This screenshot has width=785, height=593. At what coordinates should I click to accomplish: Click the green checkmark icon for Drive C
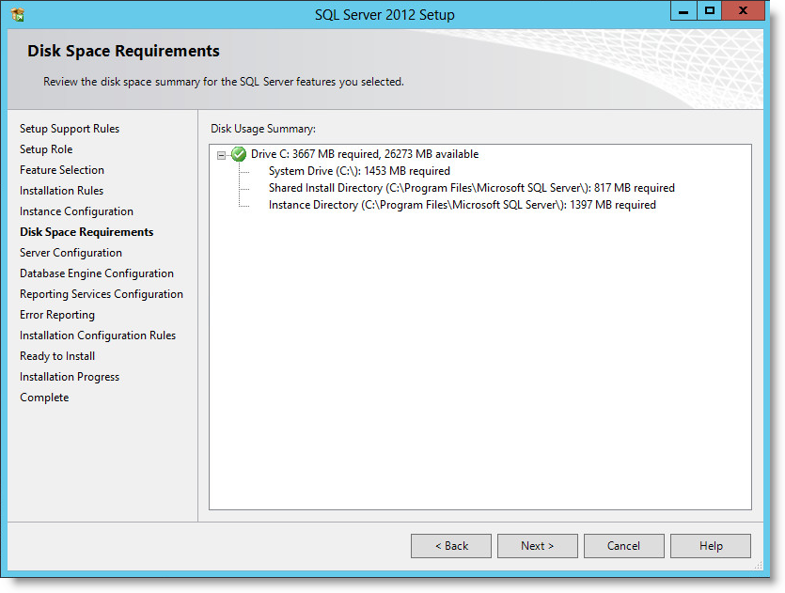pos(239,154)
